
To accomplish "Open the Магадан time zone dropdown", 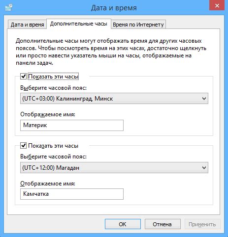I will pyautogui.click(x=114, y=168).
